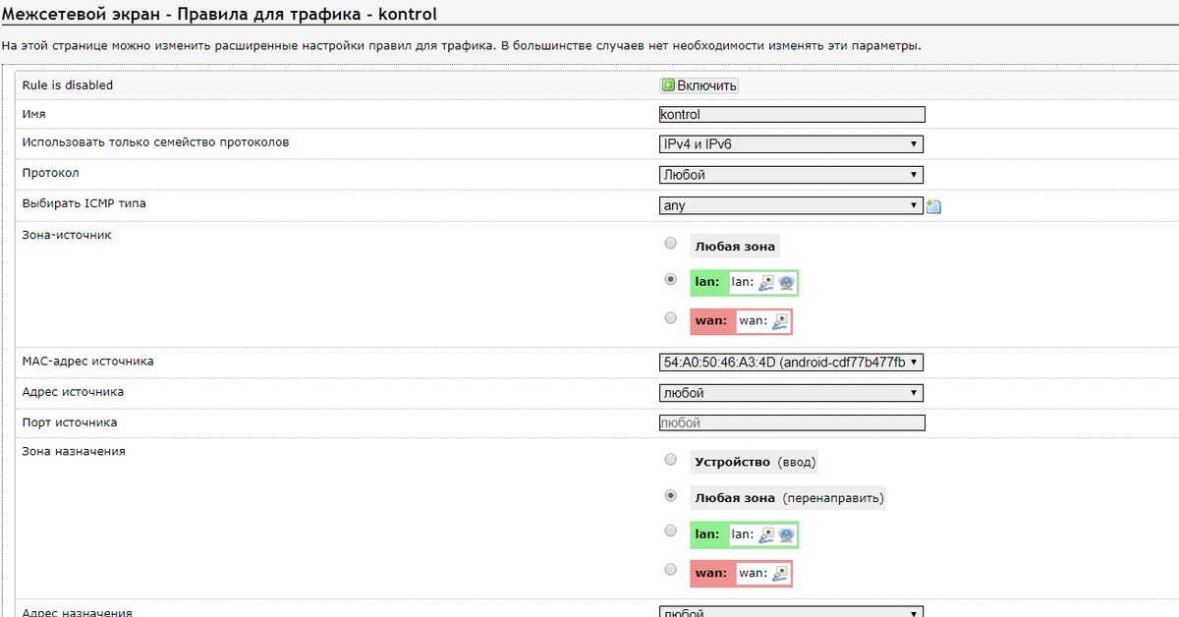
Task: Click the ethernet icon in source lan zone
Action: click(x=767, y=283)
